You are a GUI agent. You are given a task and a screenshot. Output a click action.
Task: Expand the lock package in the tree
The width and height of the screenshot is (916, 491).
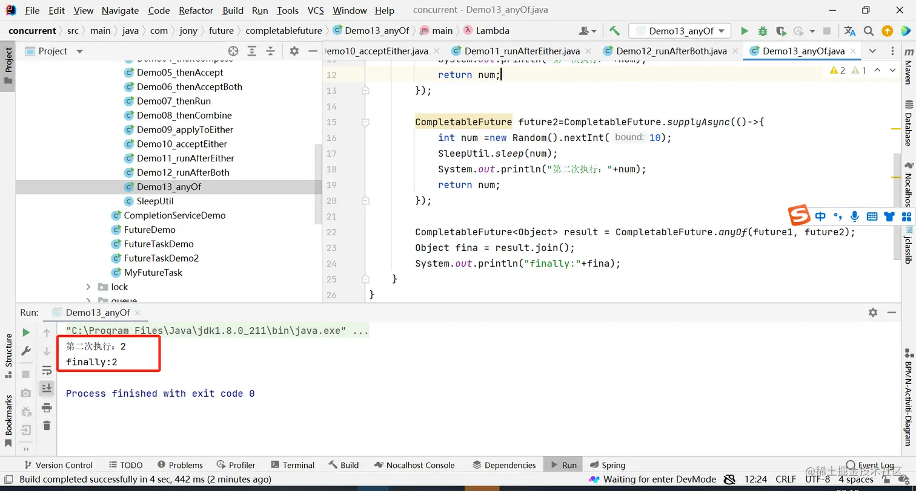88,287
